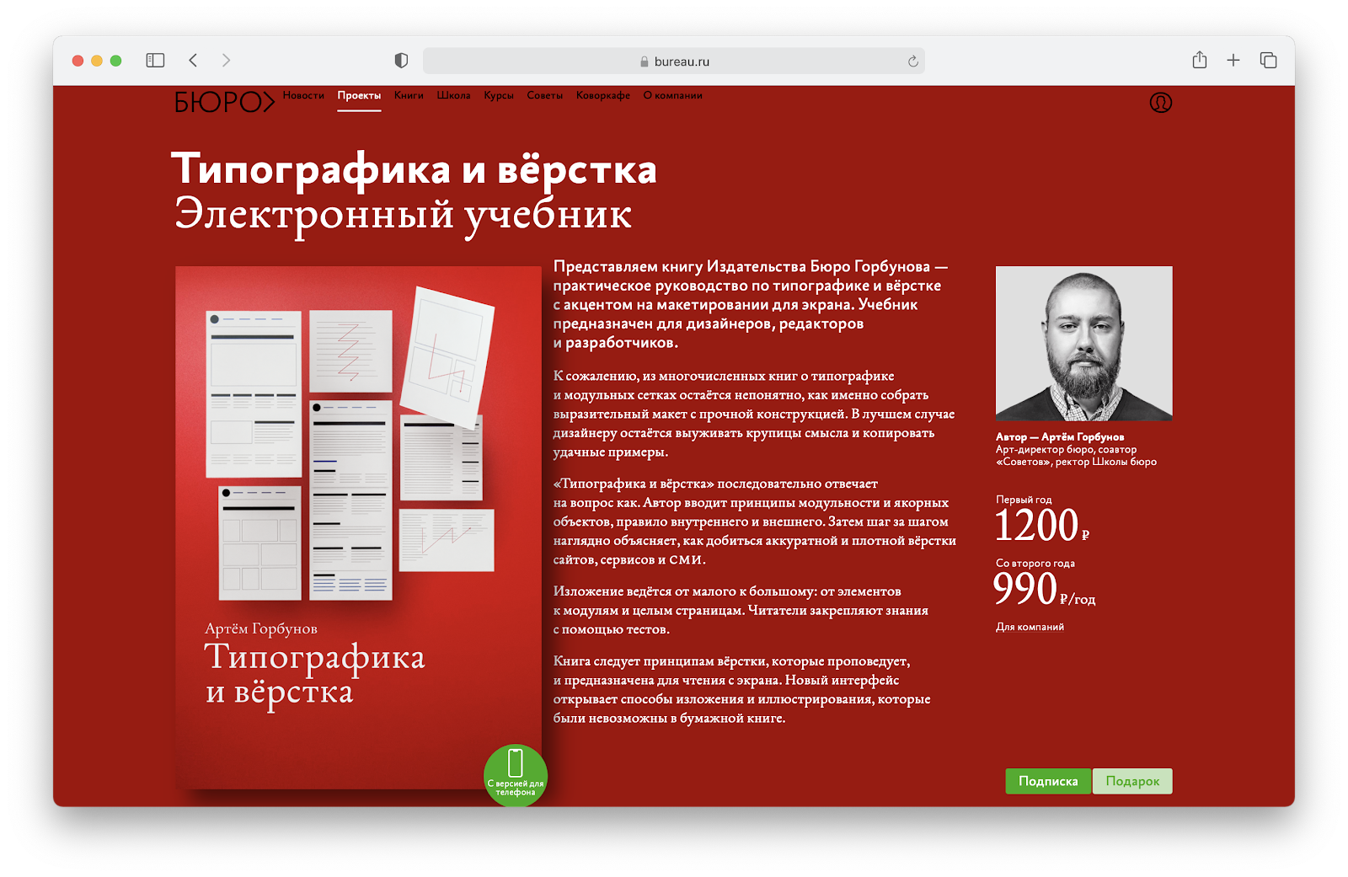Open the Новости menu item
1348x877 pixels.
tap(303, 95)
